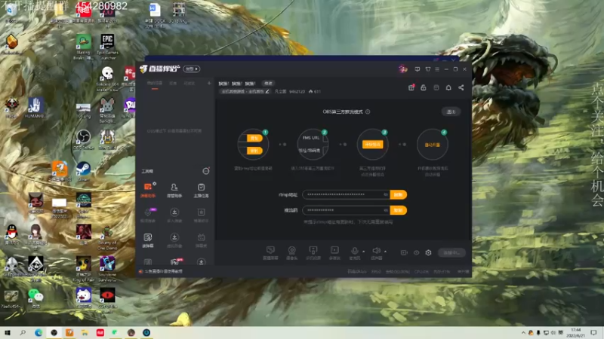604x339 pixels.
Task: Copy the stream key with its orange button
Action: click(399, 210)
